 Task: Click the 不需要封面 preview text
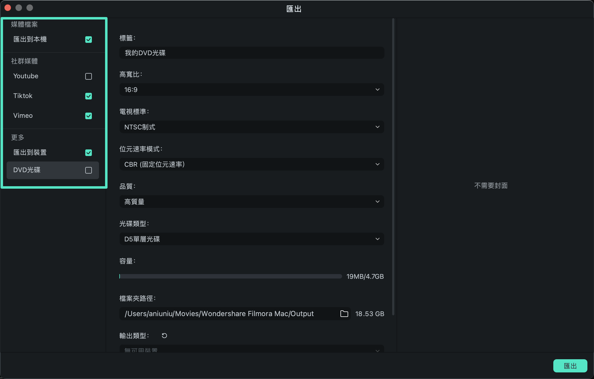coord(491,186)
